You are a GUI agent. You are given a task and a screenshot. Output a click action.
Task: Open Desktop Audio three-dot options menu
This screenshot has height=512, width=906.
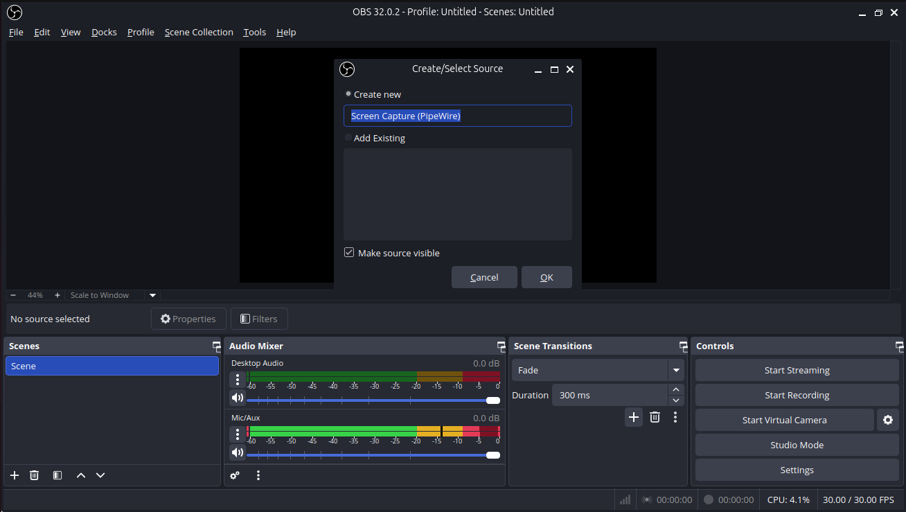(238, 379)
